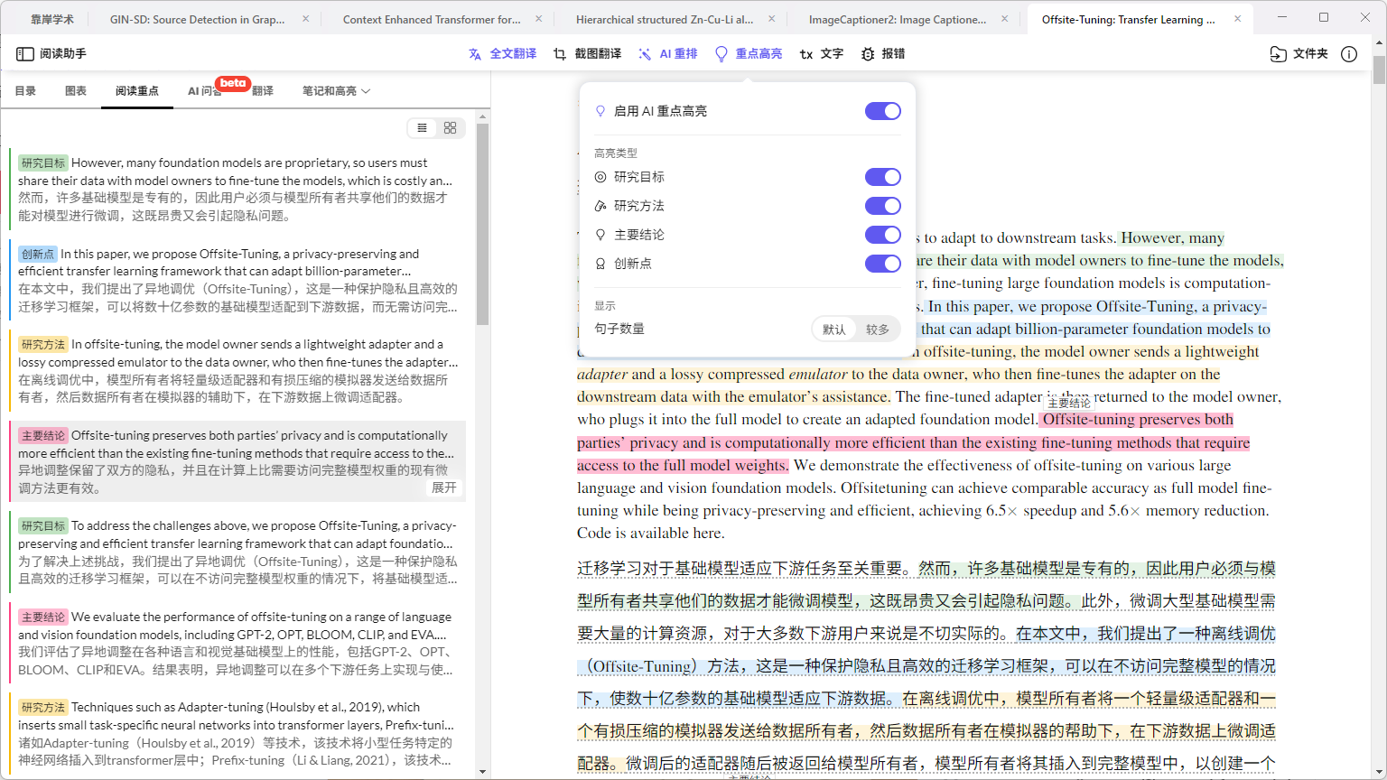Click the 全文翻译 button label
This screenshot has width=1387, height=780.
[x=513, y=54]
